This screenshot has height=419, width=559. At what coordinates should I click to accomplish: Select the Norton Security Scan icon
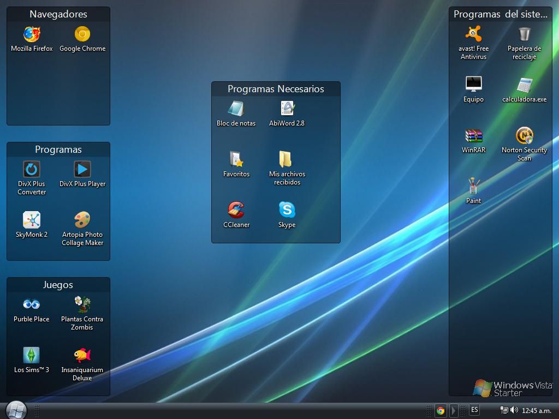[524, 136]
